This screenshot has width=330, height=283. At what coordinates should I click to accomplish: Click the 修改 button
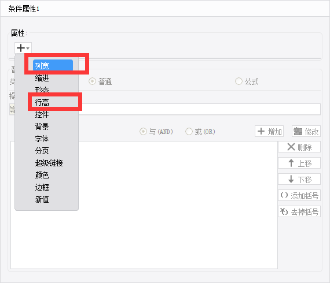click(x=306, y=132)
